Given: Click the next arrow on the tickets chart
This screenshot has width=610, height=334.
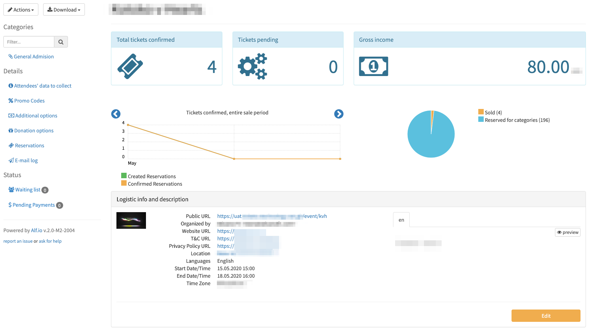Looking at the screenshot, I should coord(338,114).
